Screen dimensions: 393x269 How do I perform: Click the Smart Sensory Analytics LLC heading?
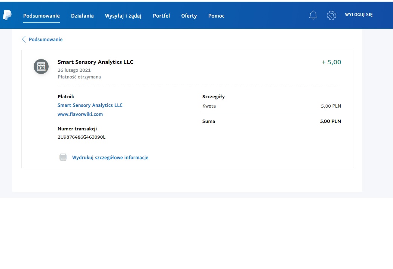[95, 62]
